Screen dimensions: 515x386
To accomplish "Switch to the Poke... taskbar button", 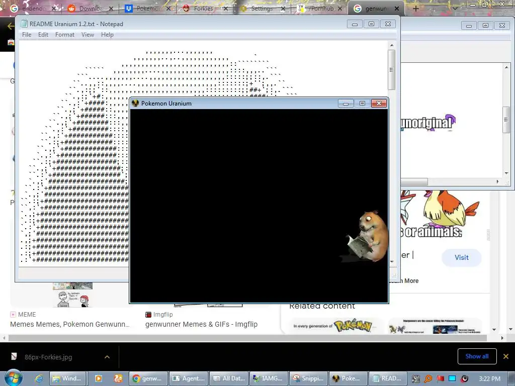I will (348, 378).
